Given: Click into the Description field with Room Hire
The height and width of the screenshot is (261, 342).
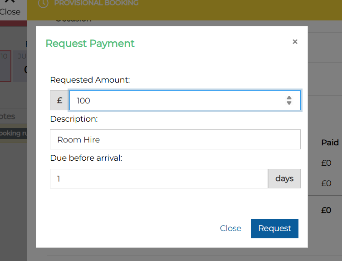Looking at the screenshot, I should (175, 139).
